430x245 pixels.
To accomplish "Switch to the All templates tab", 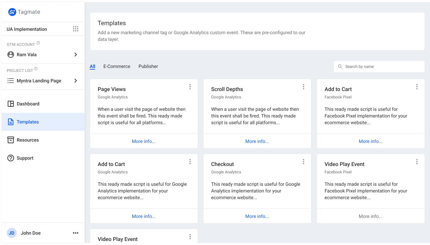I will (92, 66).
